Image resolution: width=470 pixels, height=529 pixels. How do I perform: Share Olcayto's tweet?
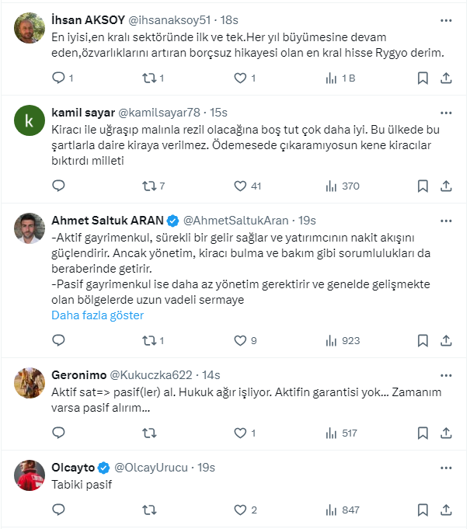pyautogui.click(x=446, y=510)
